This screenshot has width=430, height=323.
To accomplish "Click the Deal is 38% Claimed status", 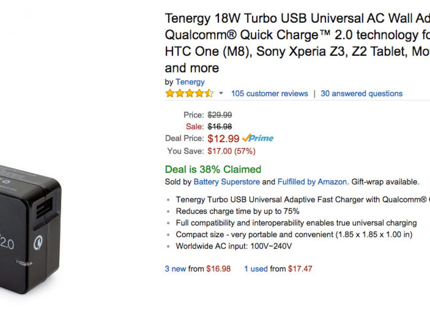I will point(213,169).
